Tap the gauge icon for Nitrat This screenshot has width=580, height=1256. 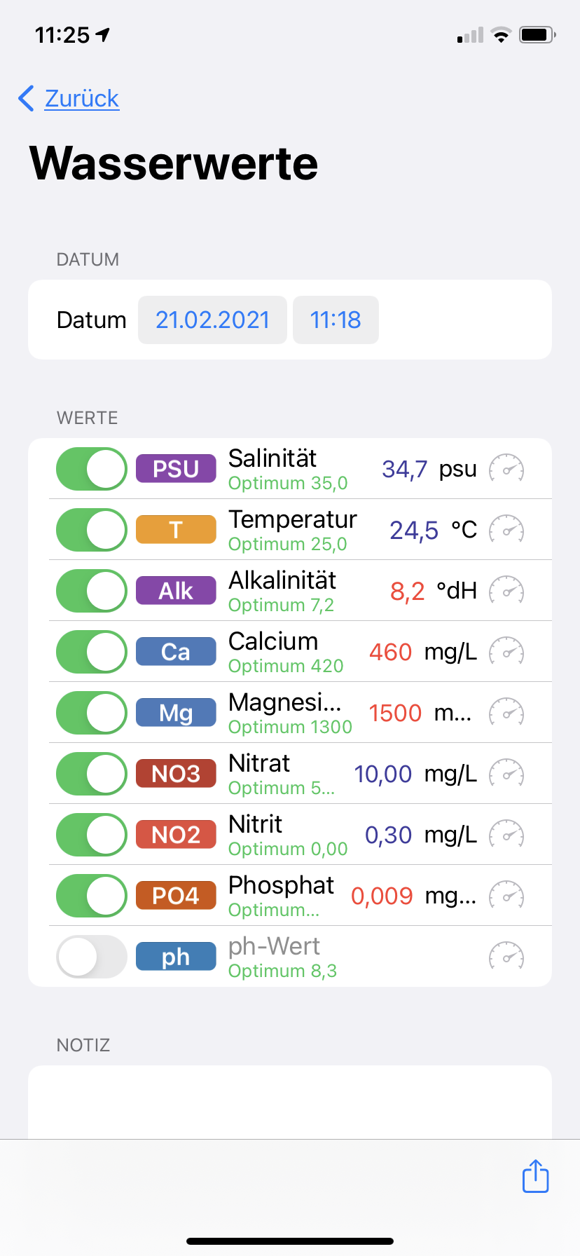506,774
